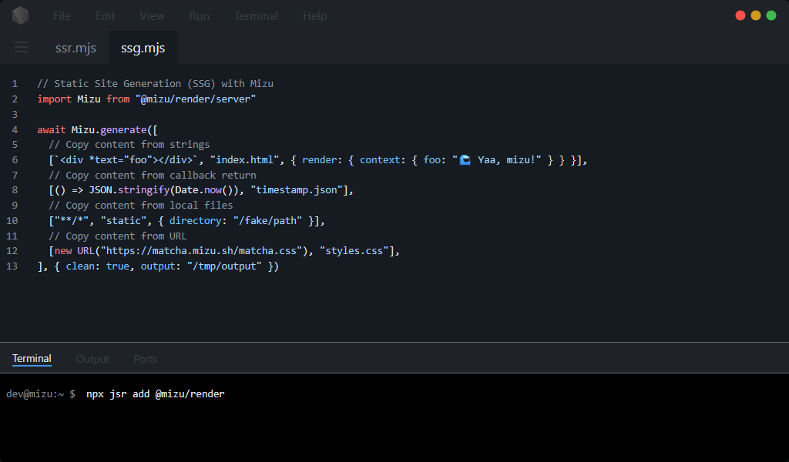Screen dimensions: 789x462
Task: Switch to the ssr.mjs editor tab
Action: pyautogui.click(x=76, y=48)
